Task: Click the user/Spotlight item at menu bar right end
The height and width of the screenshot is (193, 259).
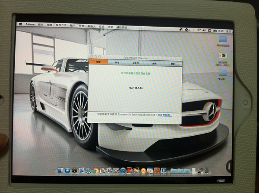Action: (x=229, y=31)
